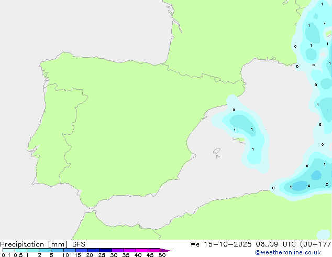Viewport: 332px width, 257px height.
Task: Click the 'Precipitation [mm] GFS' title text
Action: coord(42,244)
